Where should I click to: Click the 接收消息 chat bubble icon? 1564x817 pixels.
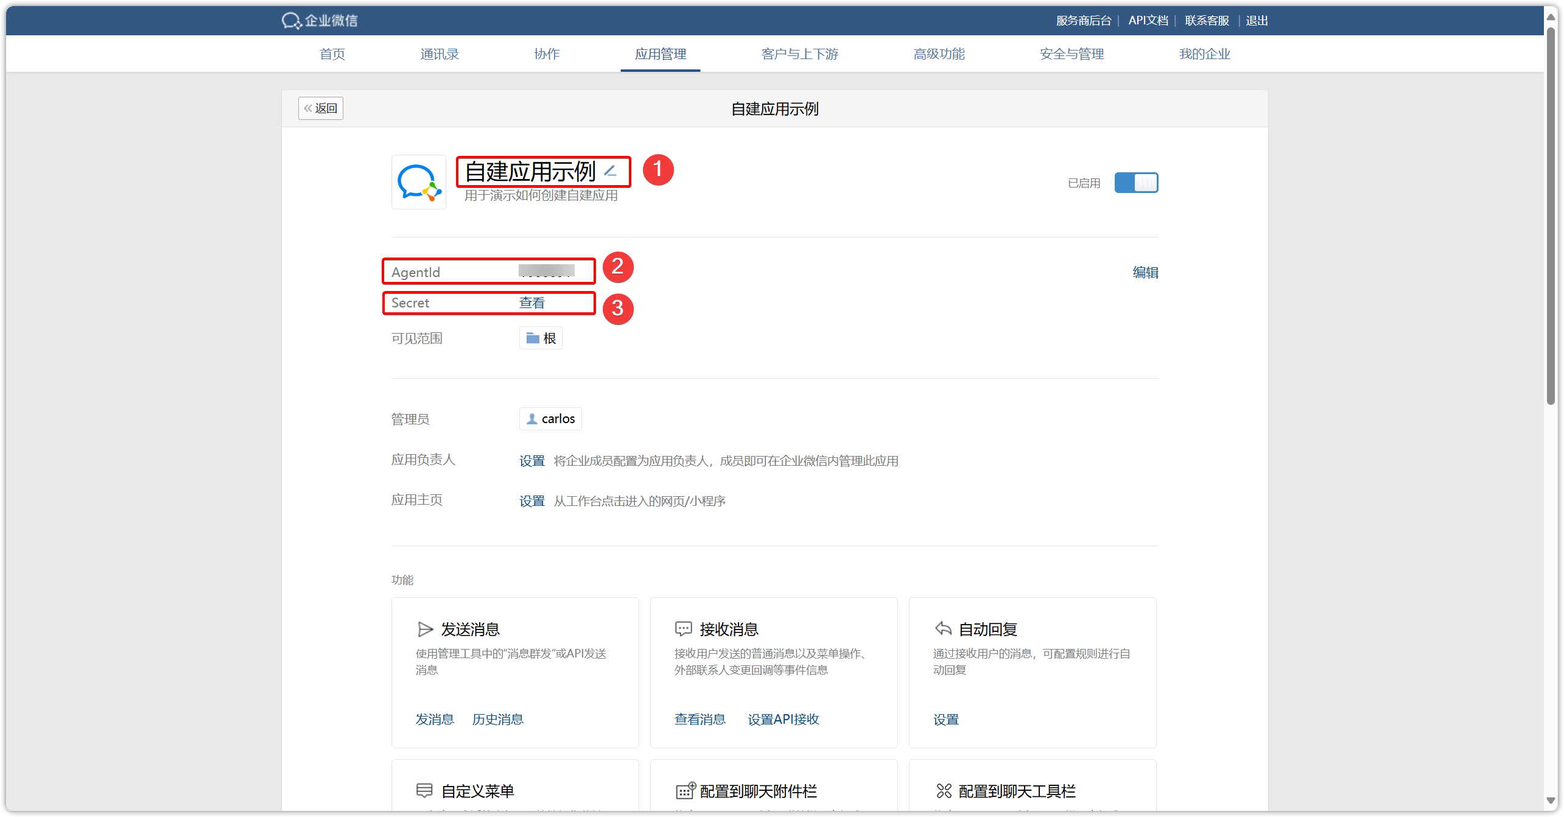click(x=683, y=629)
